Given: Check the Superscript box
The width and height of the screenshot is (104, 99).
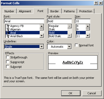Looking at the screenshot, I should click(8, 62).
